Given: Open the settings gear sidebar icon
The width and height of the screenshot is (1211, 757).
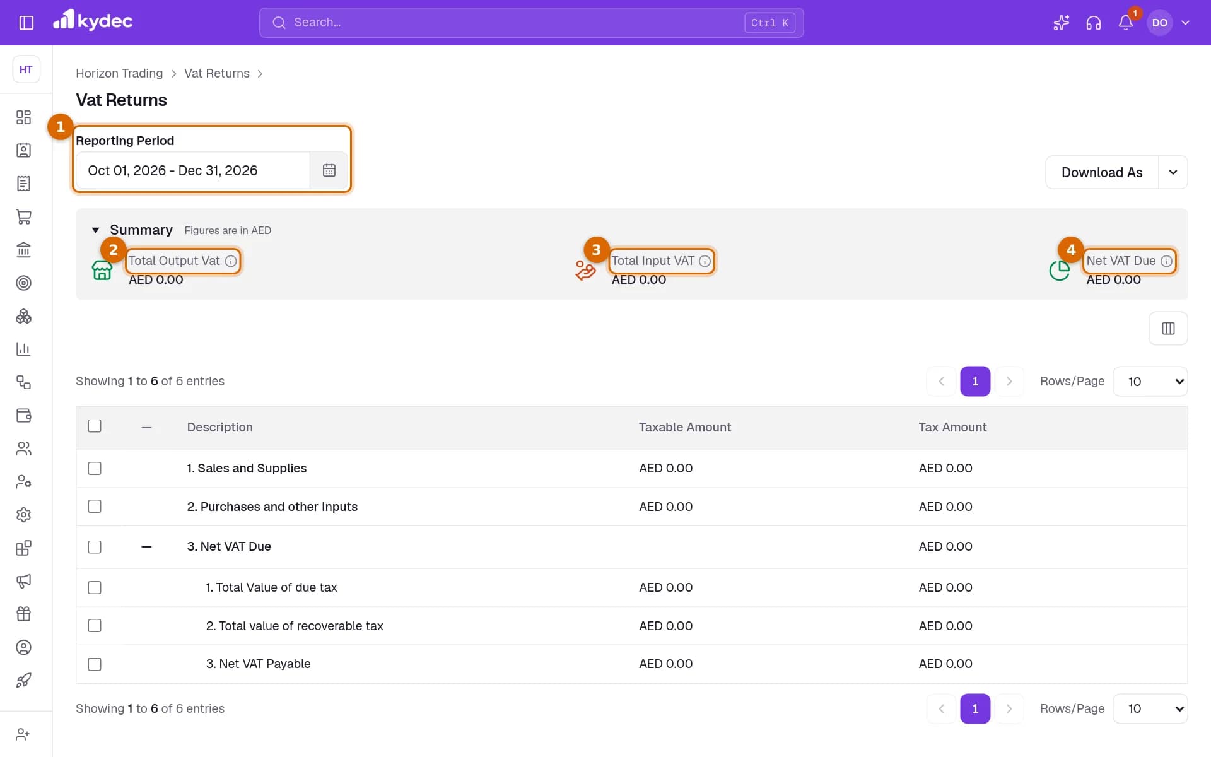Looking at the screenshot, I should tap(23, 515).
